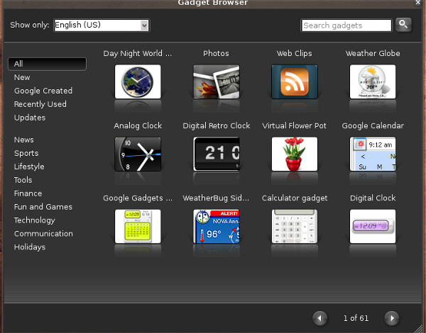Select the All category
The width and height of the screenshot is (426, 333).
point(48,64)
